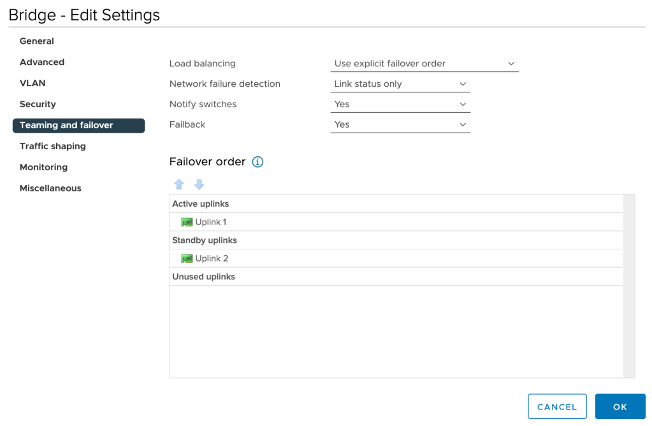Open the Miscellaneous section
This screenshot has height=426, width=652.
(50, 189)
